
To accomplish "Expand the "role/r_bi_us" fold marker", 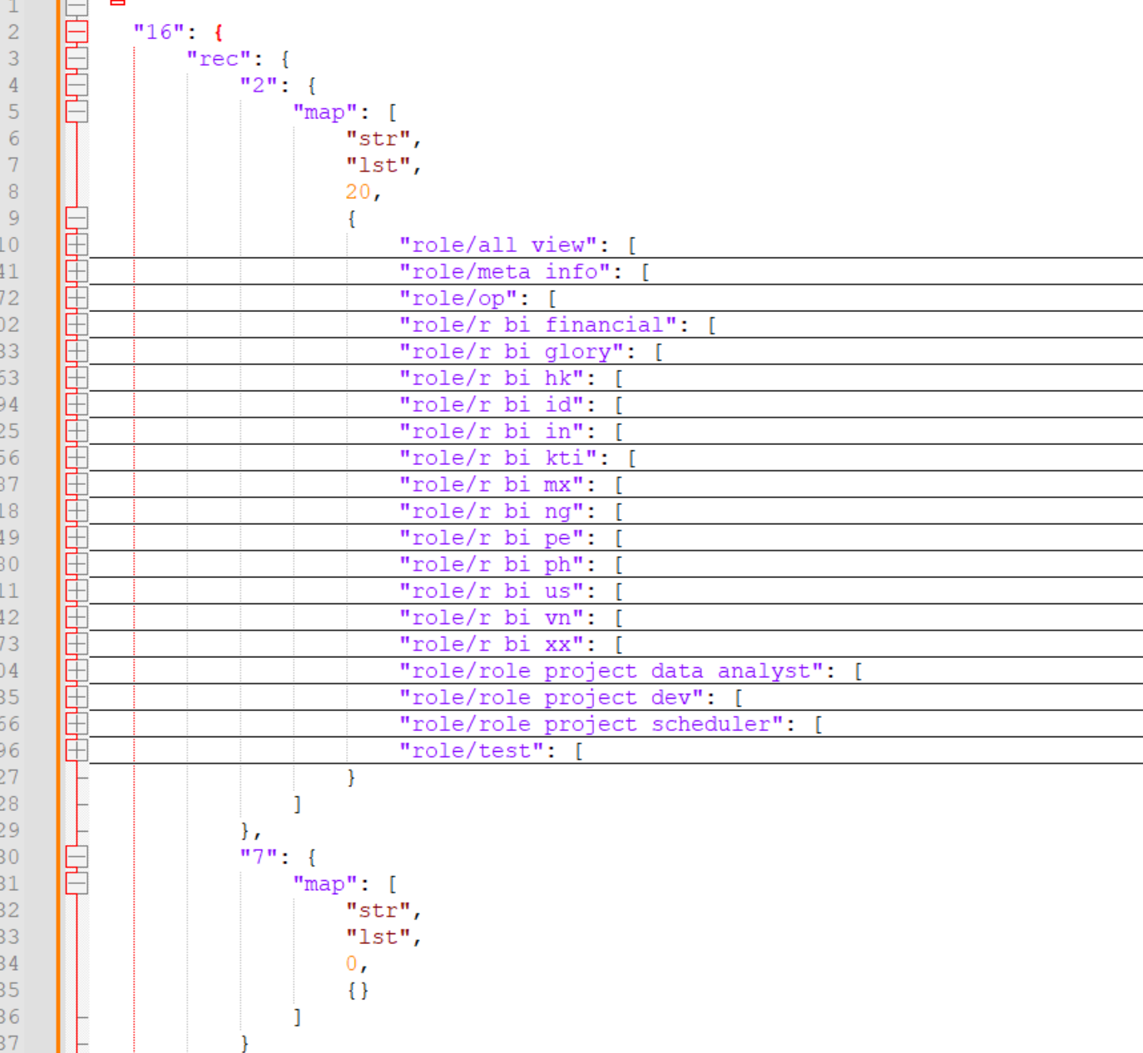I will pyautogui.click(x=77, y=591).
